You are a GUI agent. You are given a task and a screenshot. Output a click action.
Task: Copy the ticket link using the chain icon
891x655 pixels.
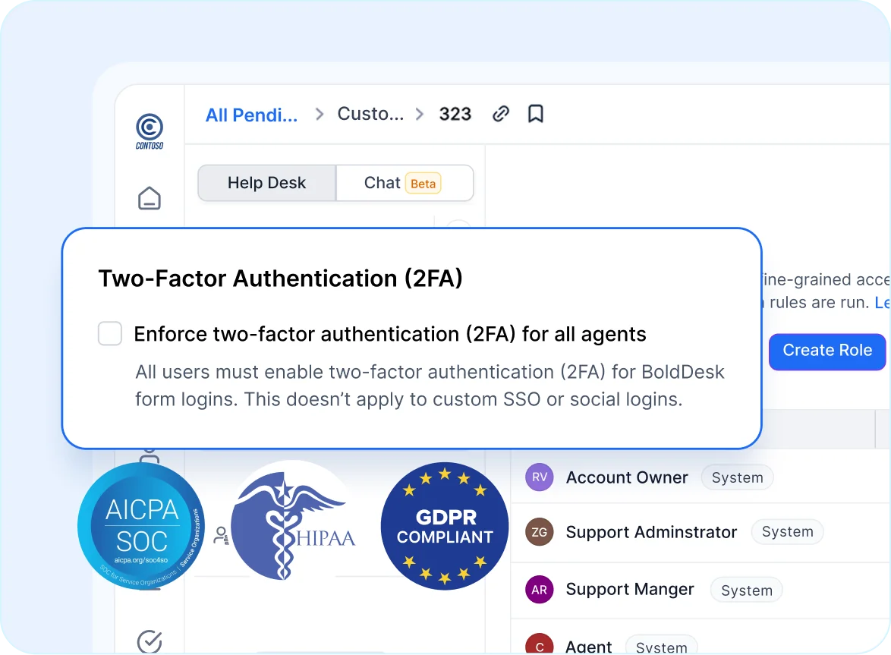point(500,113)
